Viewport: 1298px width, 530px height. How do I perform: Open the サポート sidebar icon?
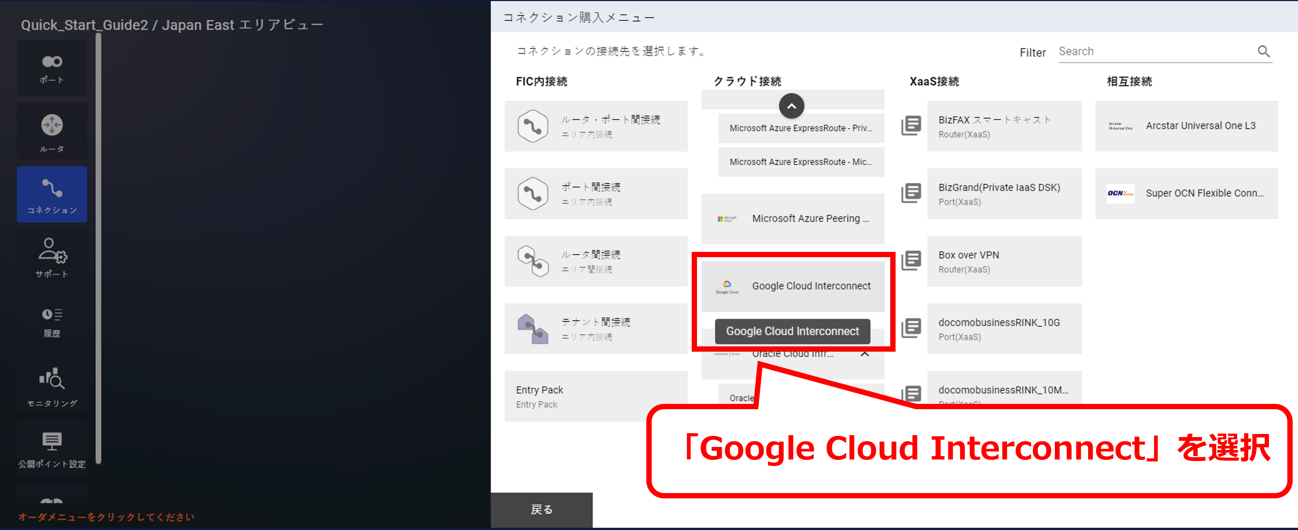(x=52, y=258)
